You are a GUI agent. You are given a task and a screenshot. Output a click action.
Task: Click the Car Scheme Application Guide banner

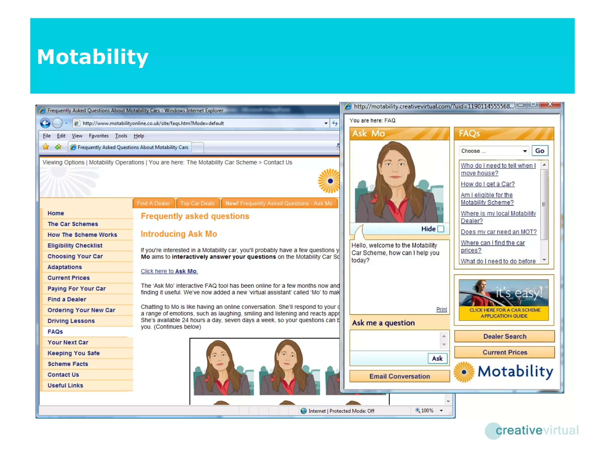click(504, 300)
